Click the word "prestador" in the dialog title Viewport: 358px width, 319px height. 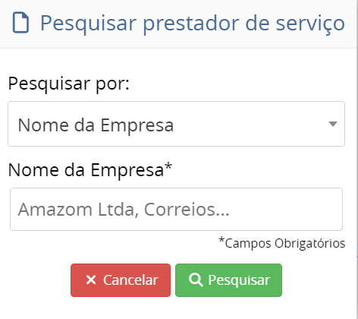(191, 24)
